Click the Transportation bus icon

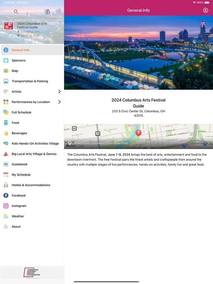(6, 81)
